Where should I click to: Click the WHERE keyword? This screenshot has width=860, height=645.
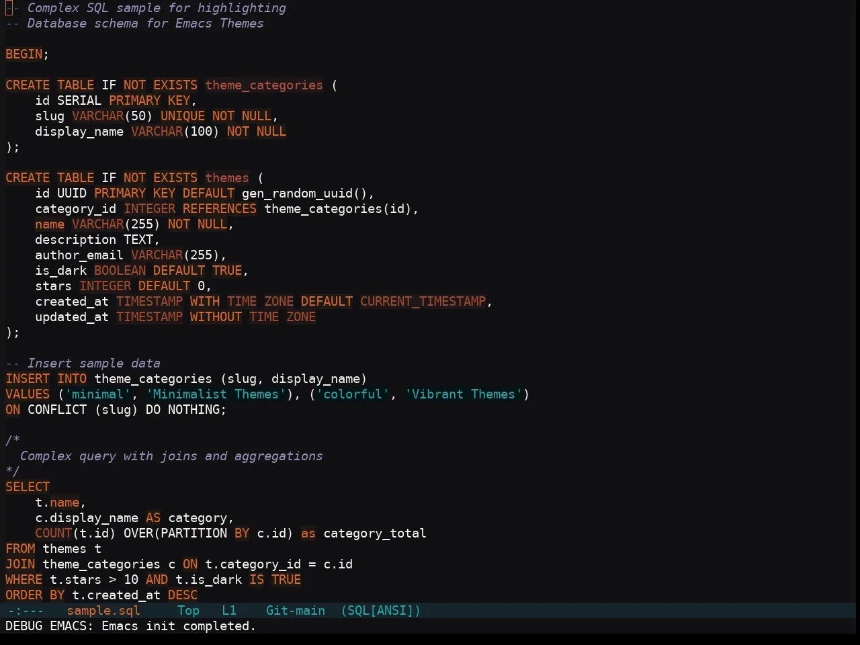click(24, 580)
